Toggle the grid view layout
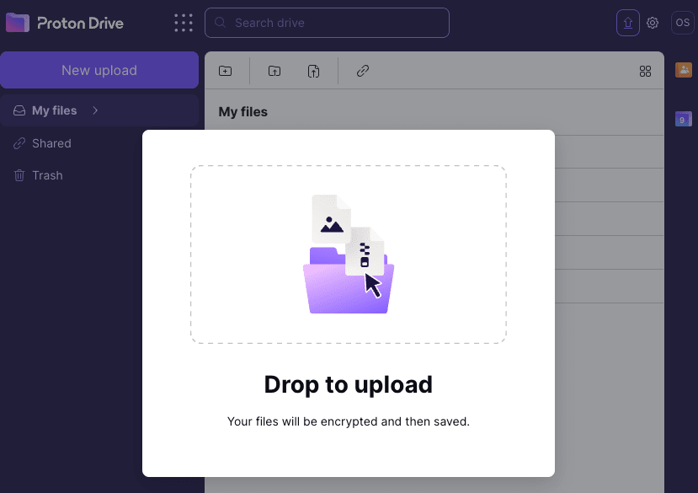Screen dimensions: 698x493 pos(646,71)
